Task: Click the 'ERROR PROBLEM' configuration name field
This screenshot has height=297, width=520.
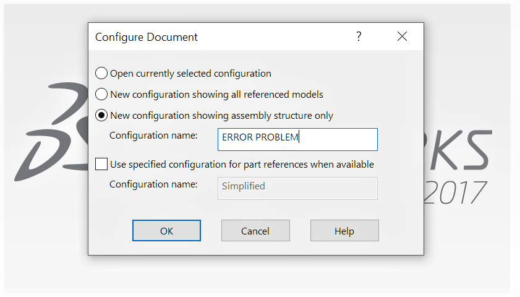Action: (297, 139)
